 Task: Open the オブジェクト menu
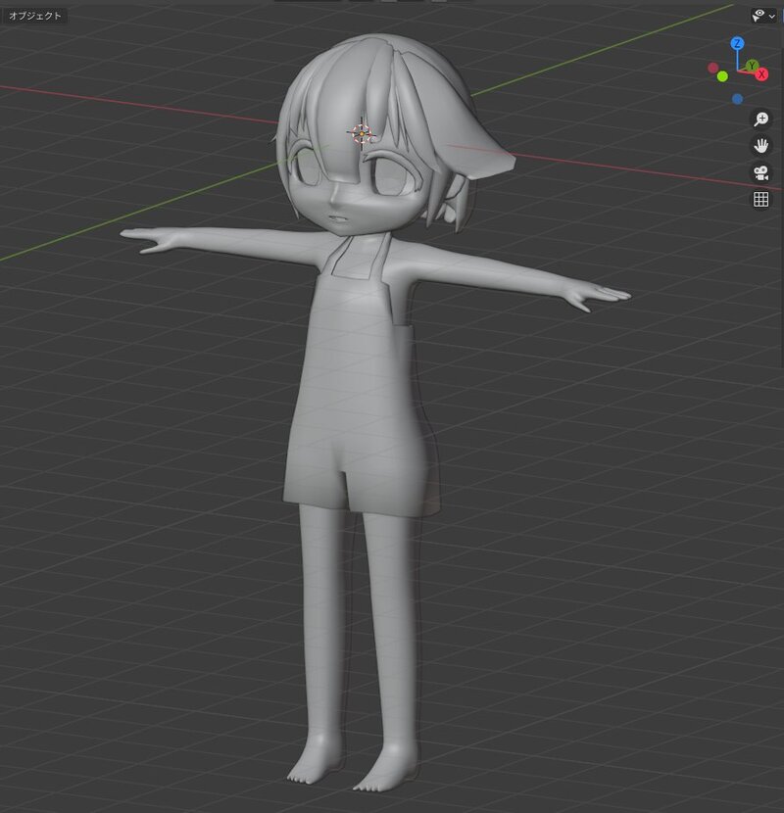tap(34, 16)
